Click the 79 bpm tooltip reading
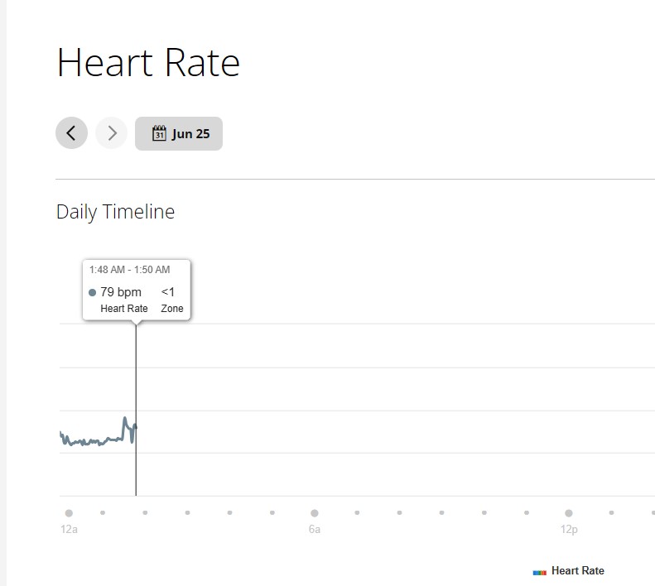The image size is (655, 586). click(x=121, y=292)
